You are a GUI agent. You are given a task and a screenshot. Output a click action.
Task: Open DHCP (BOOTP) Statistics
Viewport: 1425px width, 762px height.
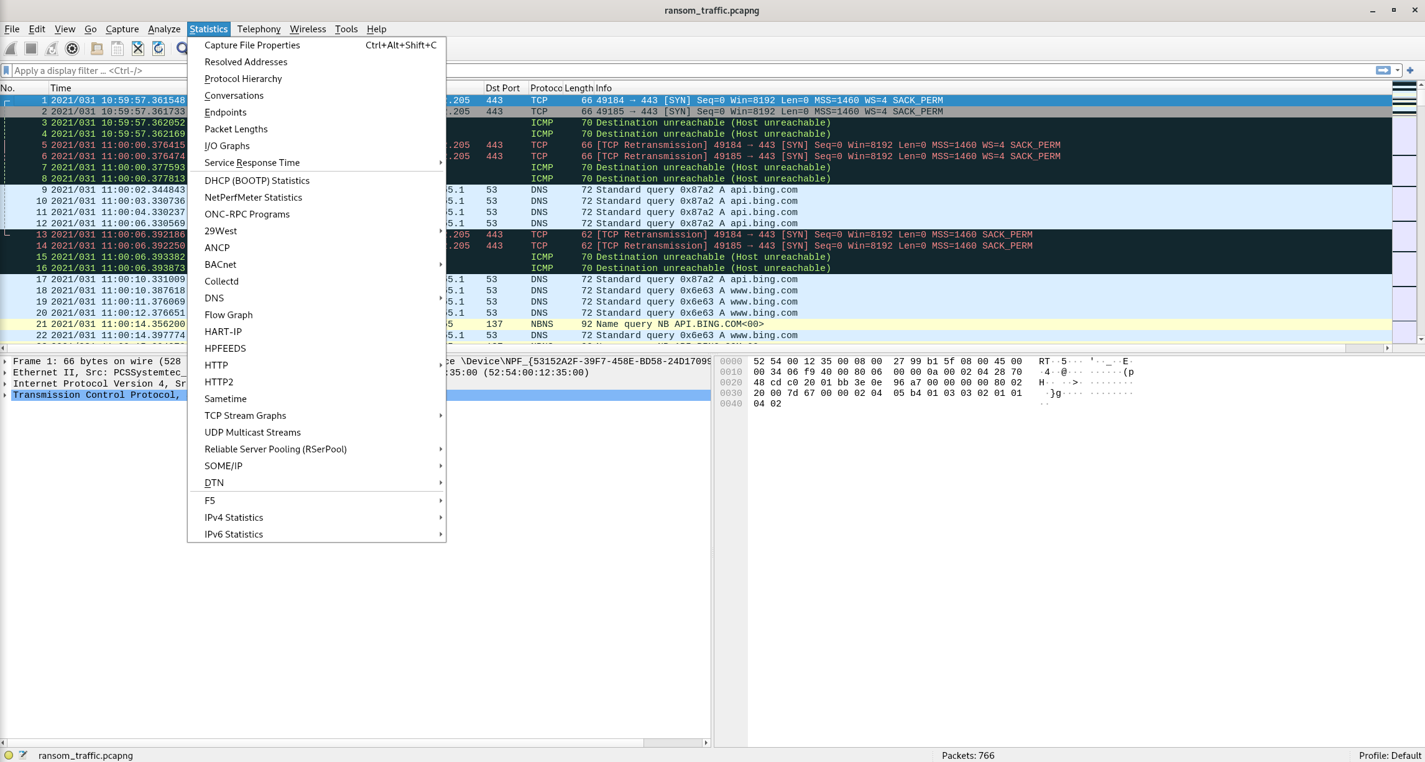[316, 180]
